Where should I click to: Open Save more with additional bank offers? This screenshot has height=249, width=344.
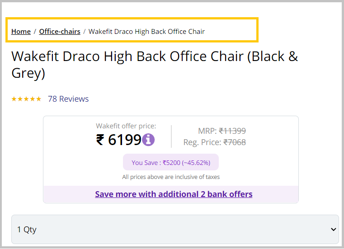pos(174,194)
